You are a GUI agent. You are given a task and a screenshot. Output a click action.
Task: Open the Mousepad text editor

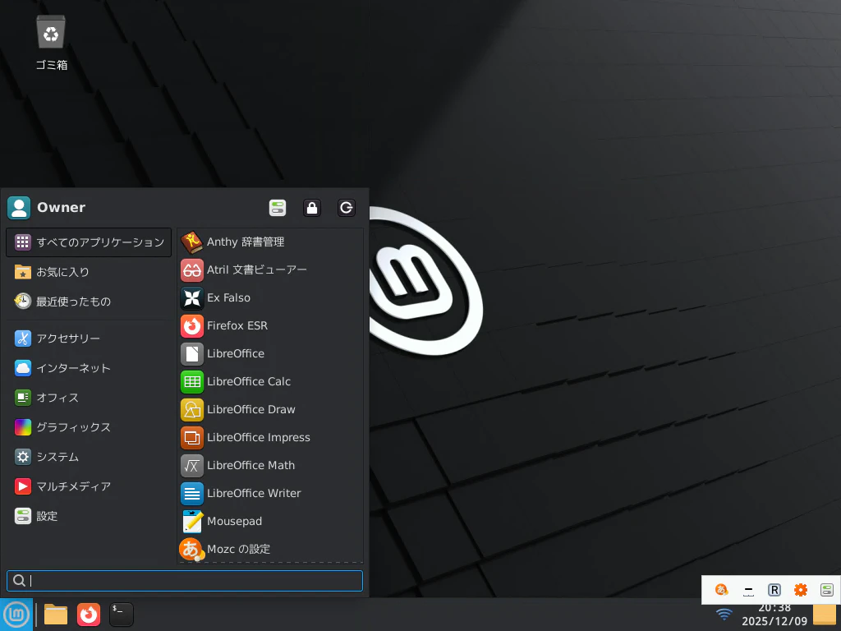(270, 521)
